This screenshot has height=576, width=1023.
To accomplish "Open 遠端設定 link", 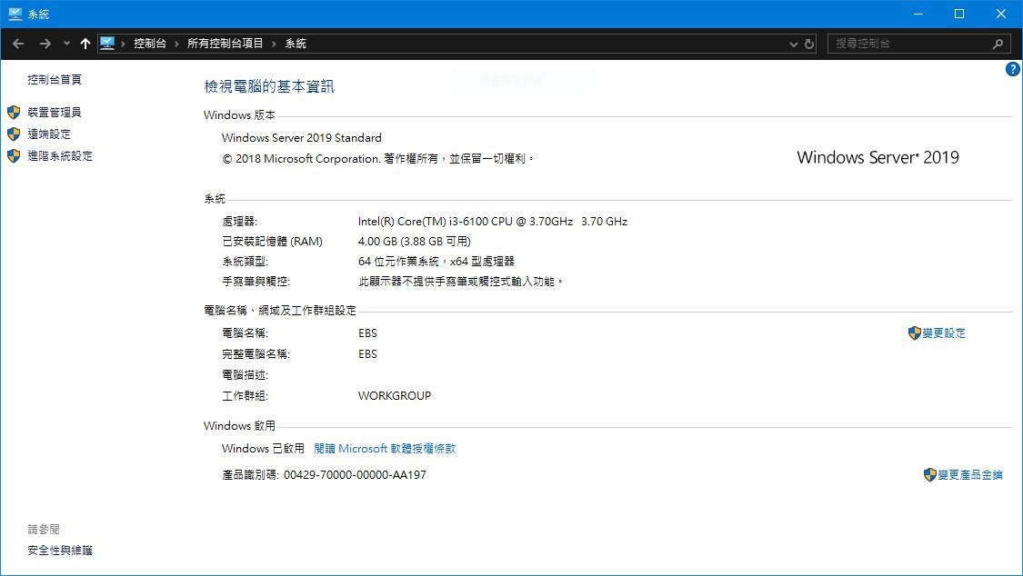I will click(49, 134).
